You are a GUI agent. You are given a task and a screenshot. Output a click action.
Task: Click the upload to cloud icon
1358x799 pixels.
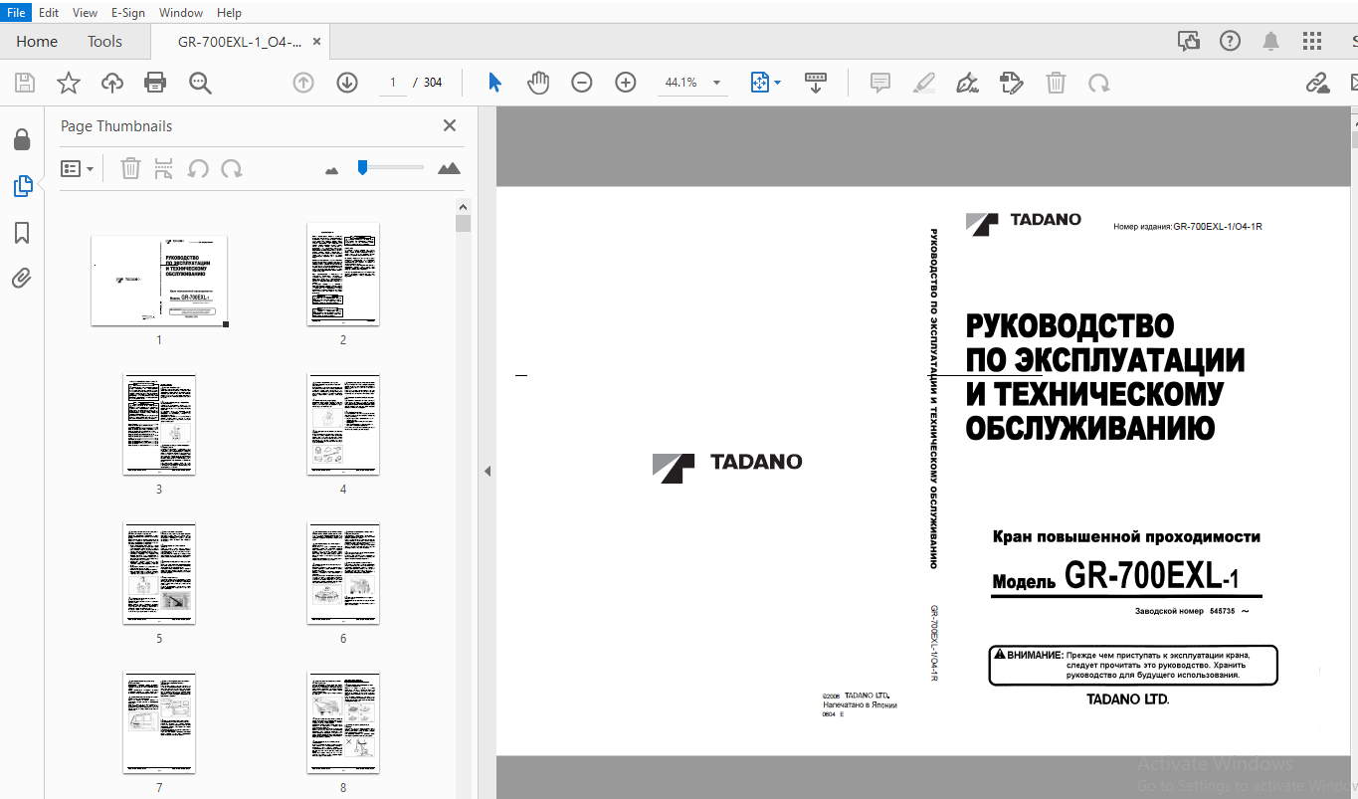112,83
